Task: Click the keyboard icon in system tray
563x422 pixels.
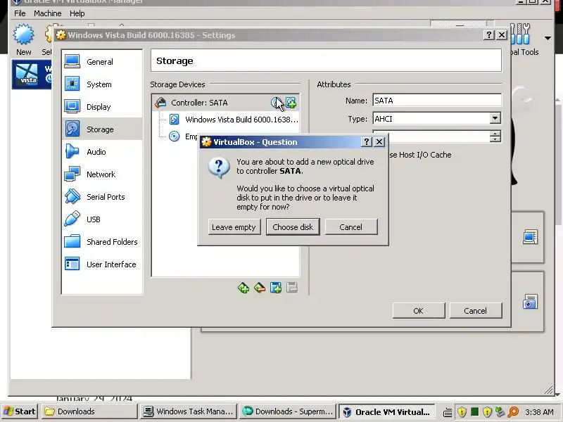Action: 448,412
